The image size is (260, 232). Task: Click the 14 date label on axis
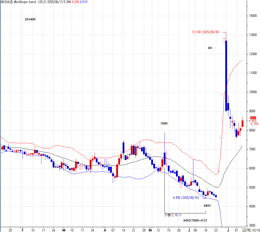point(123,230)
